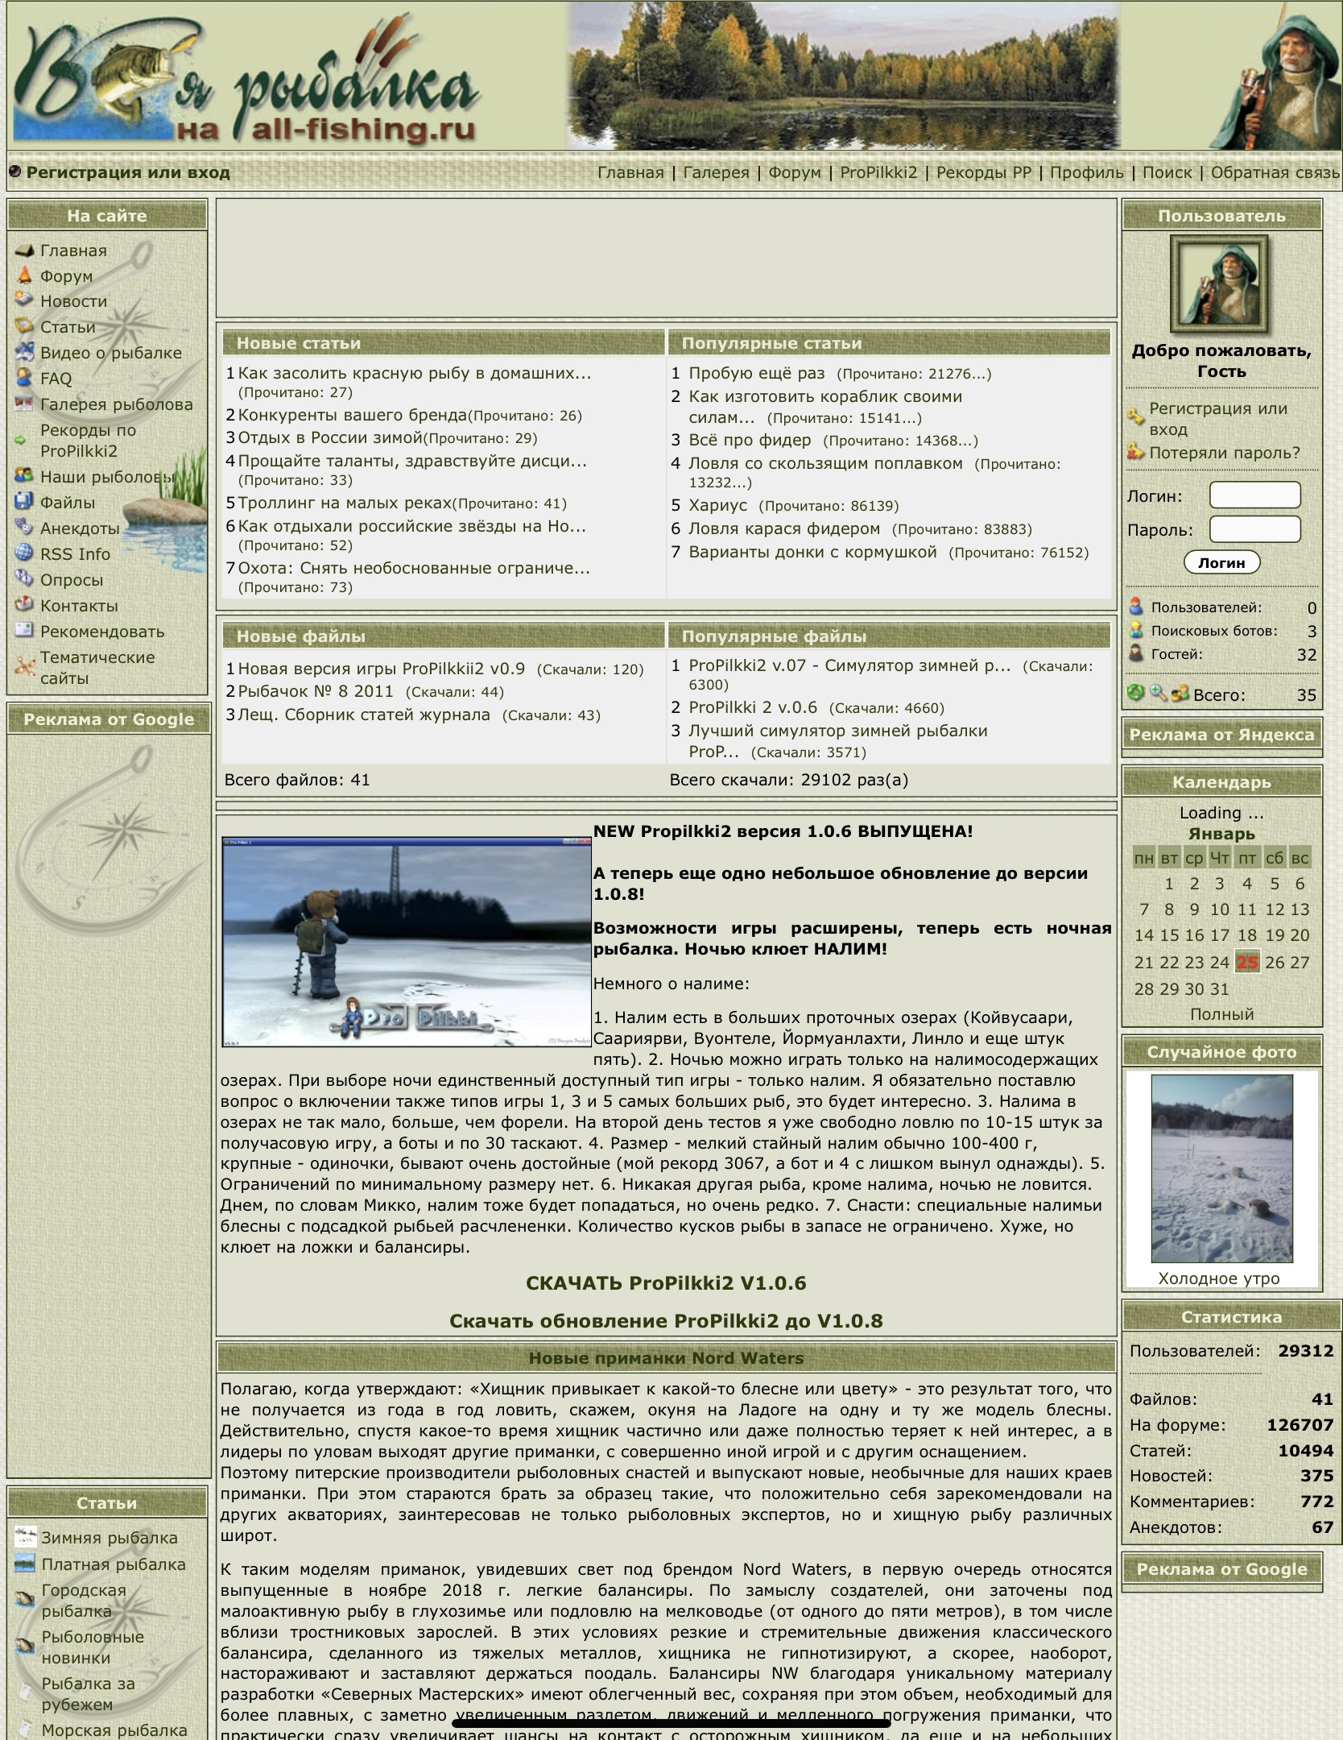Click the ProPilkki game screenshot image
This screenshot has height=1740, width=1343.
[x=407, y=942]
